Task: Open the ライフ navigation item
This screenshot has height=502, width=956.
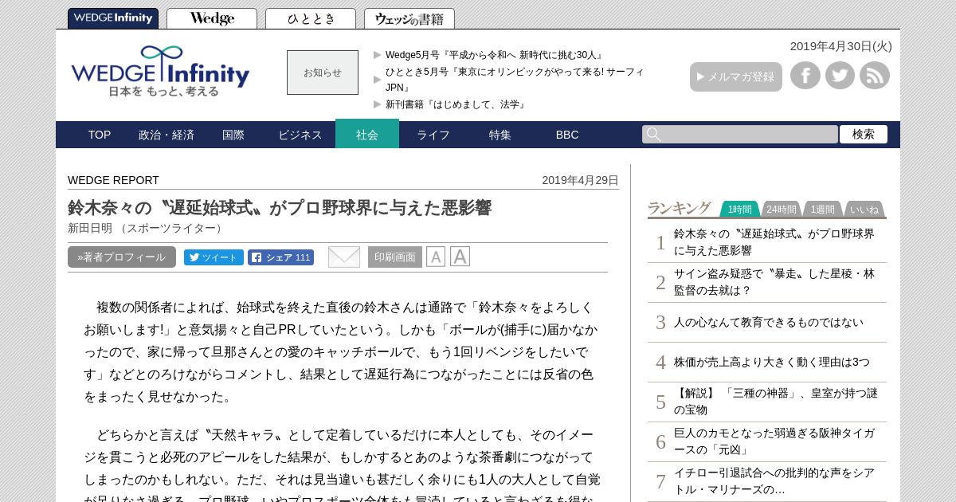Action: 433,135
